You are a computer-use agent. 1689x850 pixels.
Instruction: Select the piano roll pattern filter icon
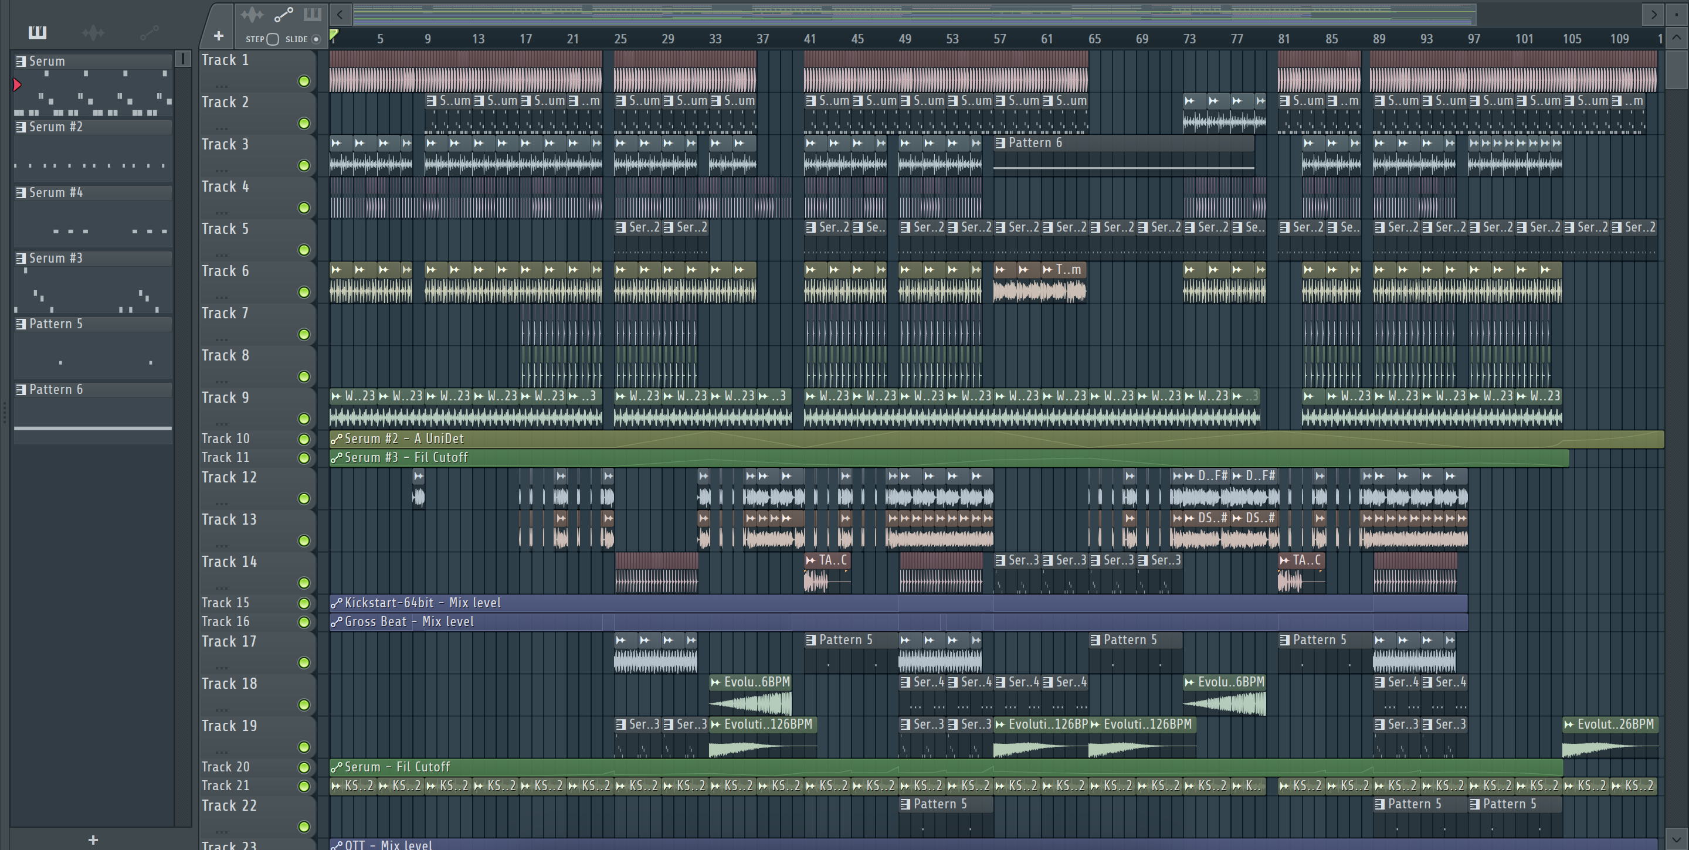(x=38, y=32)
